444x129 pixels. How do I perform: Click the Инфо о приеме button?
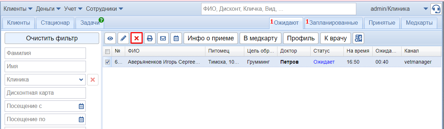[x=211, y=38]
